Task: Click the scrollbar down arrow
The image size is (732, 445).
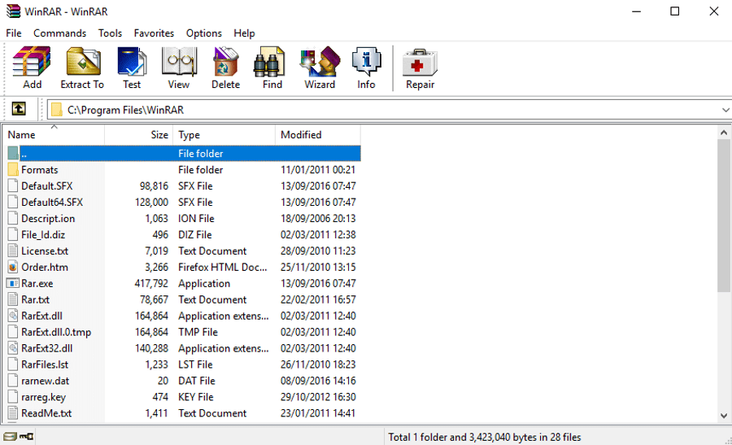Action: point(724,415)
